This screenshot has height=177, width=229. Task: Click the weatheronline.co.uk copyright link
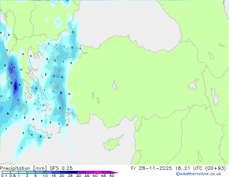point(199,174)
